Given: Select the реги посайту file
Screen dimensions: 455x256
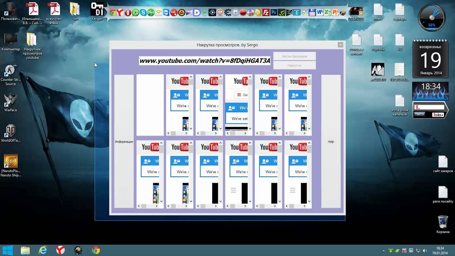Looking at the screenshot, I should (443, 194).
